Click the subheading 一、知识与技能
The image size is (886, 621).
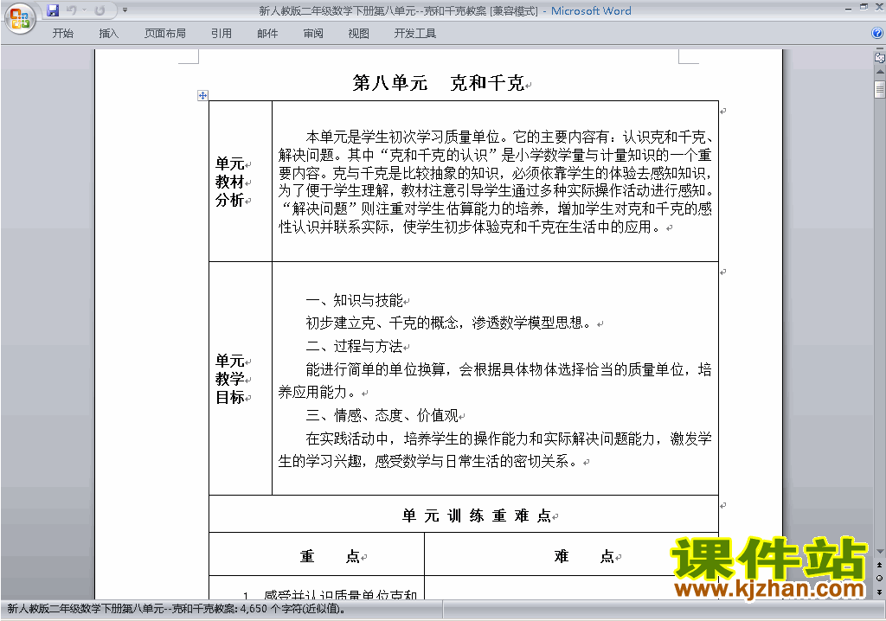point(354,300)
